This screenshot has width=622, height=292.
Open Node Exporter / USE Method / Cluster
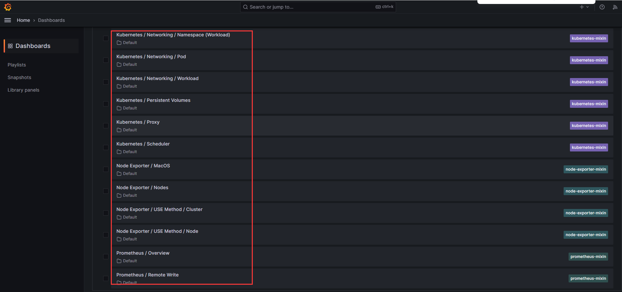(159, 209)
